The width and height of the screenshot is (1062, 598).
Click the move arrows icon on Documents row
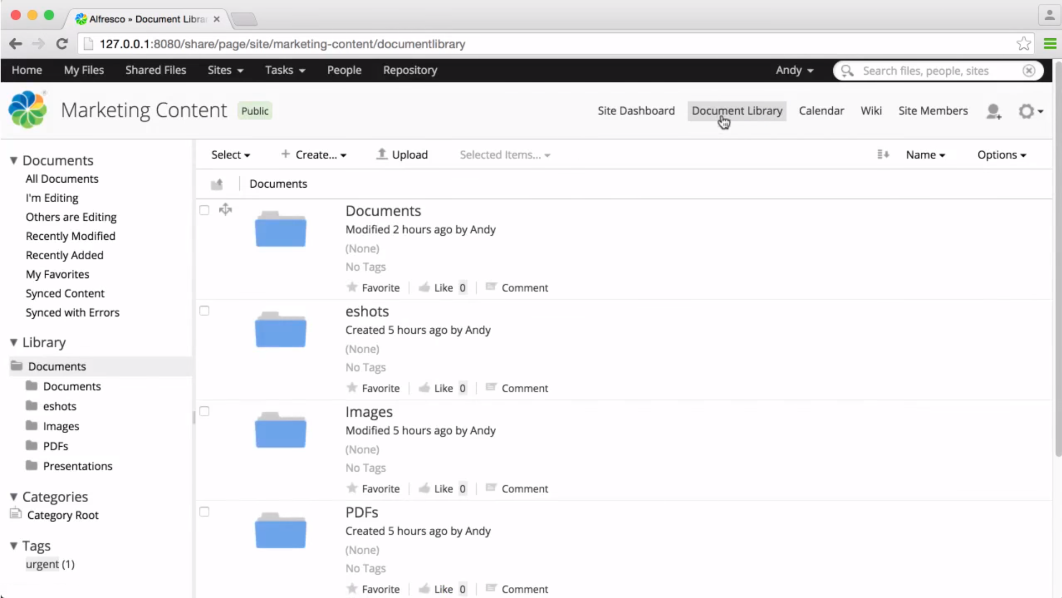[x=225, y=209]
